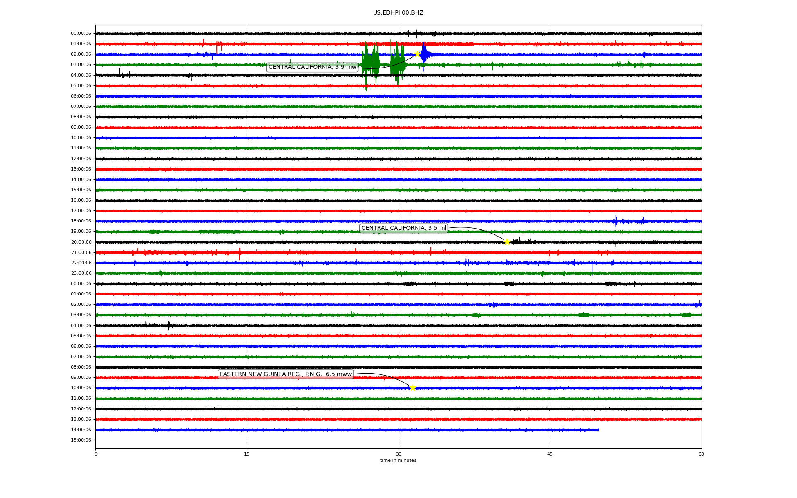Click the yellow star on the 02:00:06 trace
The height and width of the screenshot is (498, 797).
(417, 54)
